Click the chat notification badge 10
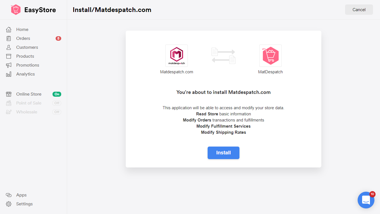The height and width of the screenshot is (214, 380). [372, 194]
